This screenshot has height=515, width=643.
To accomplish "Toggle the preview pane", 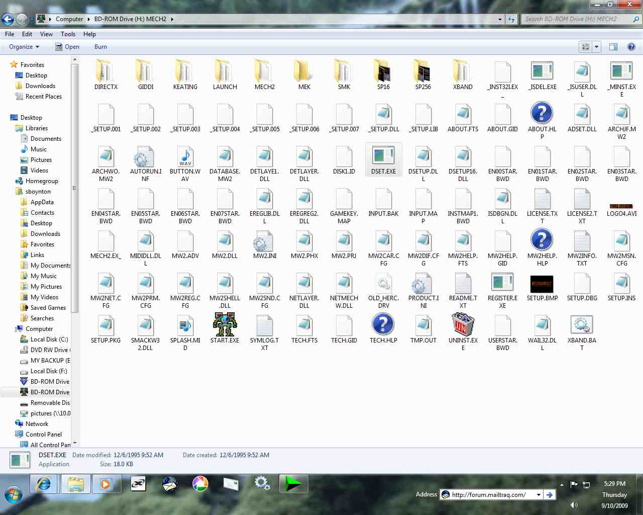I will (x=613, y=46).
